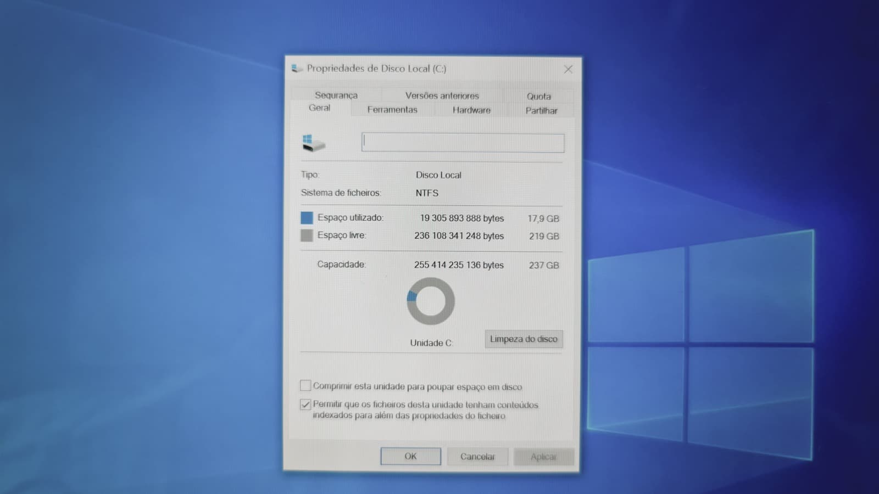The width and height of the screenshot is (879, 494).
Task: Click the drive icon in the title bar
Action: click(297, 69)
